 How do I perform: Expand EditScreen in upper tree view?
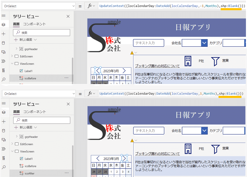click(x=12, y=56)
